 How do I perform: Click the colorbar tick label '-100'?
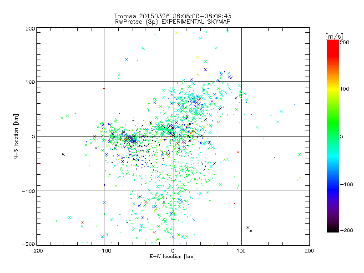(346, 185)
